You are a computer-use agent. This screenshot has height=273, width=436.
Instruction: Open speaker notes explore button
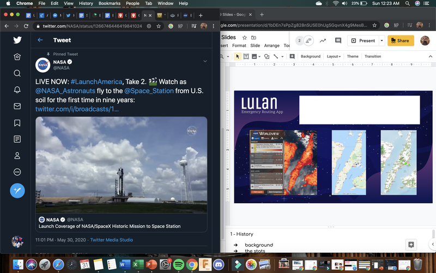[411, 245]
